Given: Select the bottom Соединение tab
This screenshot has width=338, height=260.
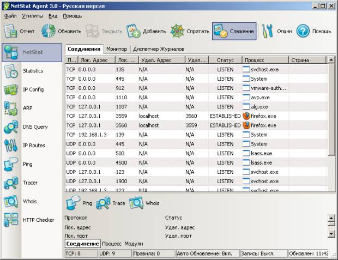Looking at the screenshot, I should (x=82, y=244).
